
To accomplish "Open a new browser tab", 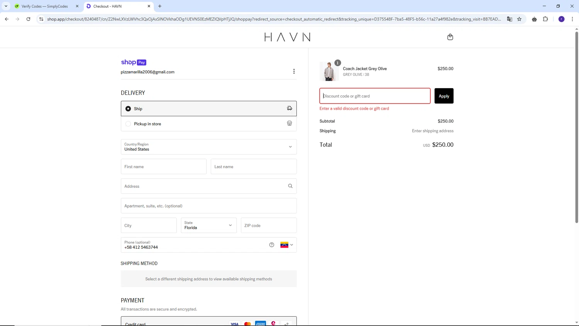I will pyautogui.click(x=160, y=6).
